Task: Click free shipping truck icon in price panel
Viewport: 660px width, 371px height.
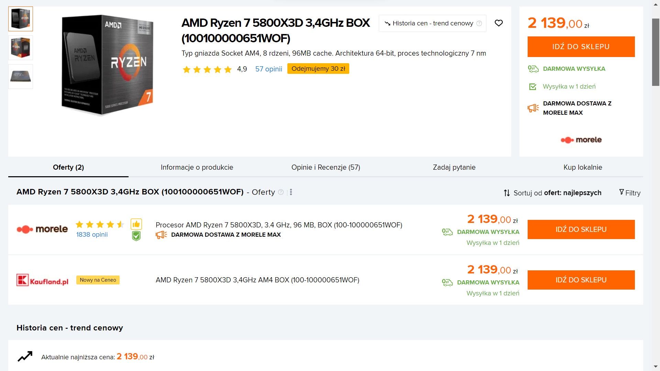Action: 533,69
